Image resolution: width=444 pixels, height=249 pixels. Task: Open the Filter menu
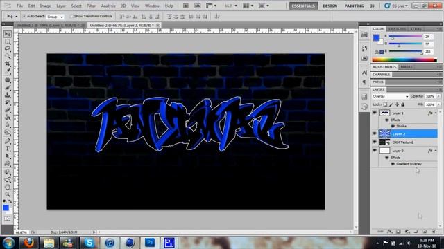91,6
